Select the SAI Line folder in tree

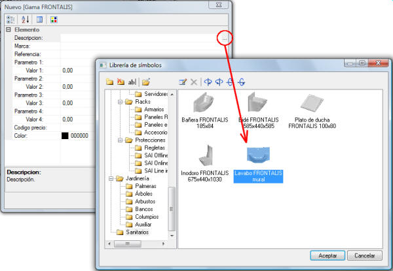151,171
